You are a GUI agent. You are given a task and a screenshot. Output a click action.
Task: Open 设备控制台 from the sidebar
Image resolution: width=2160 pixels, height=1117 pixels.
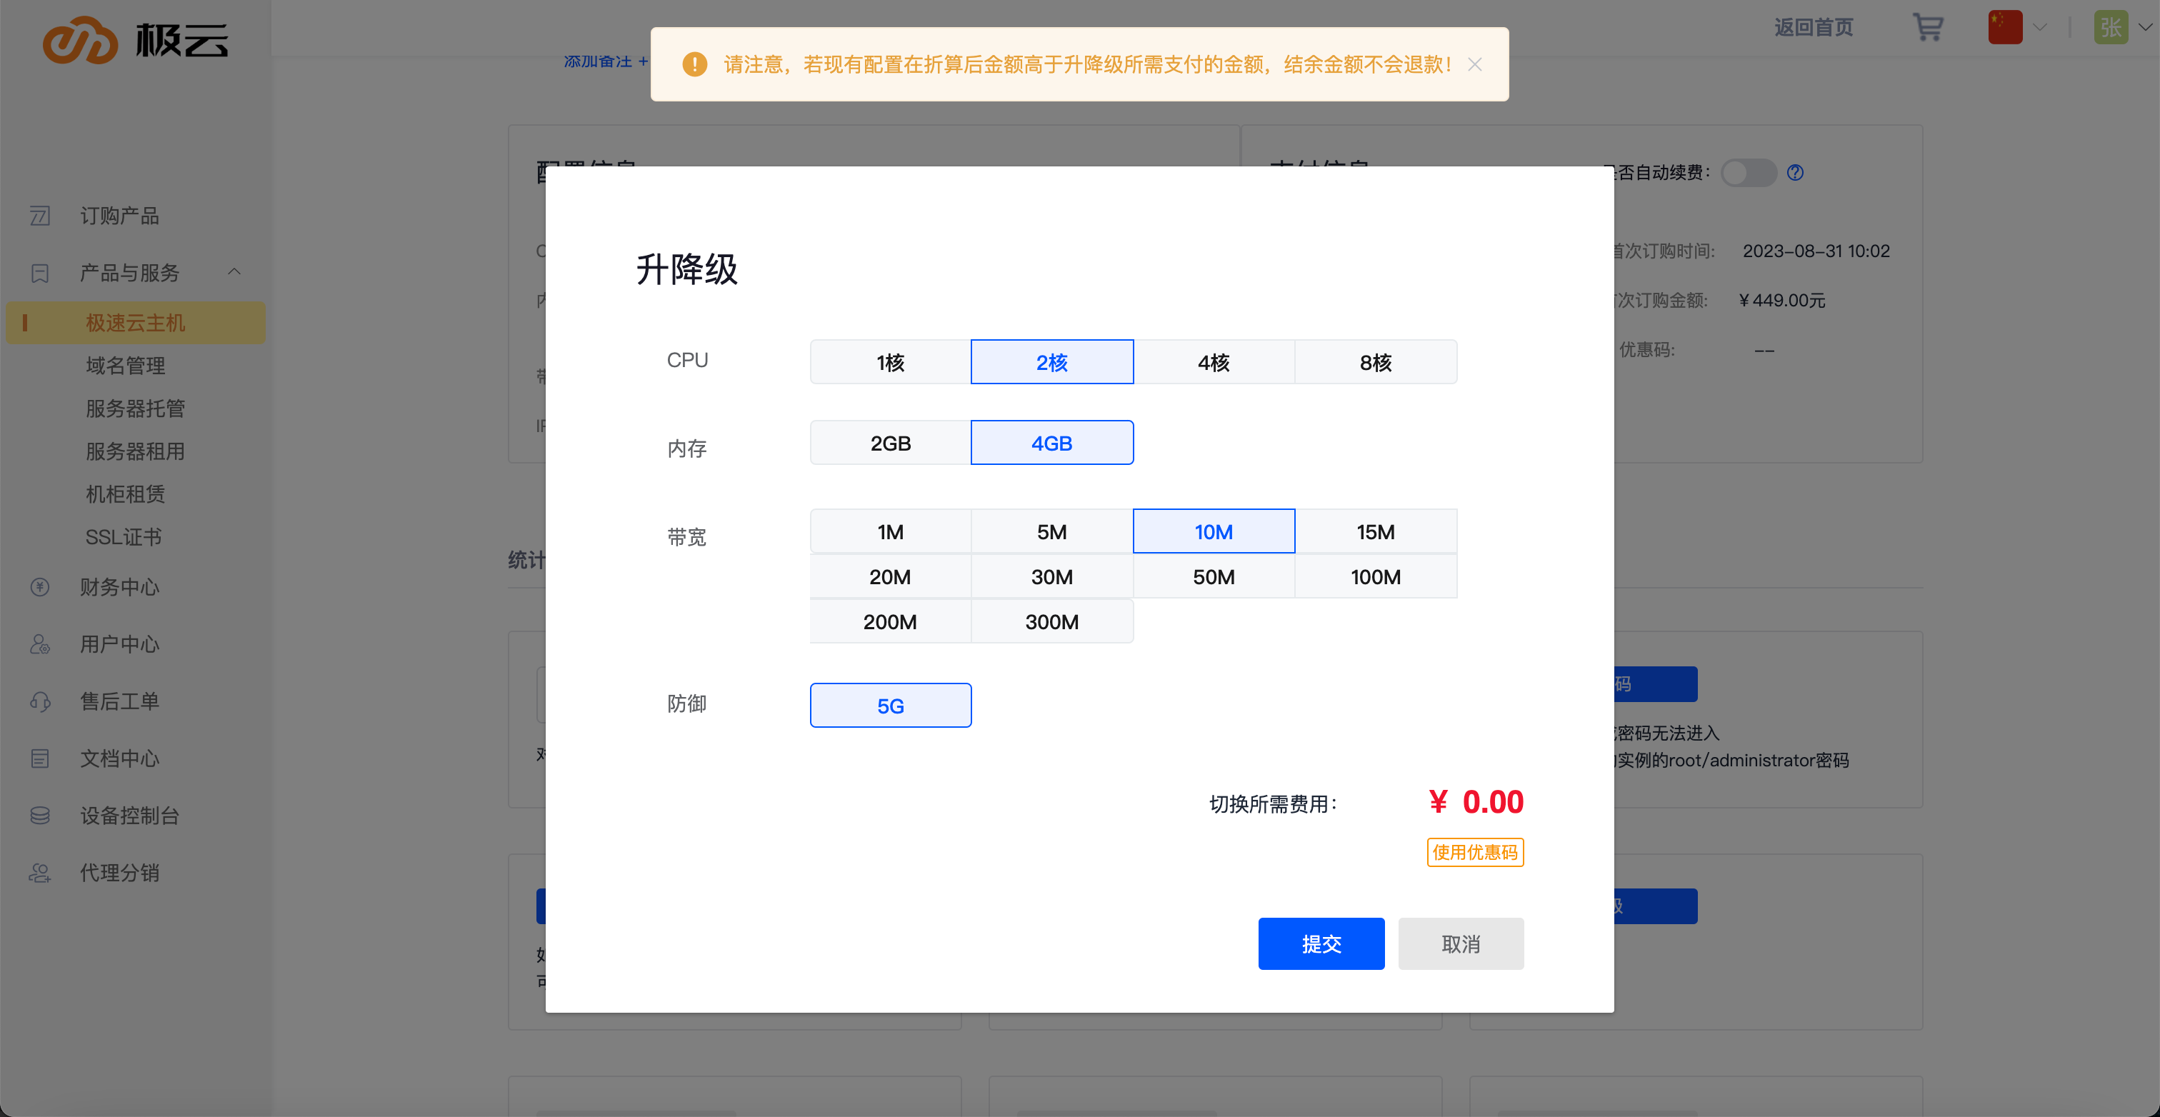[129, 814]
